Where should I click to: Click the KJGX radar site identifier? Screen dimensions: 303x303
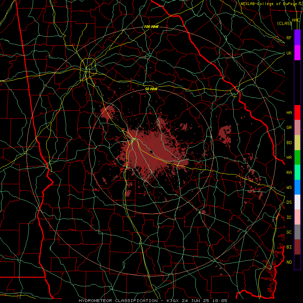[173, 301]
